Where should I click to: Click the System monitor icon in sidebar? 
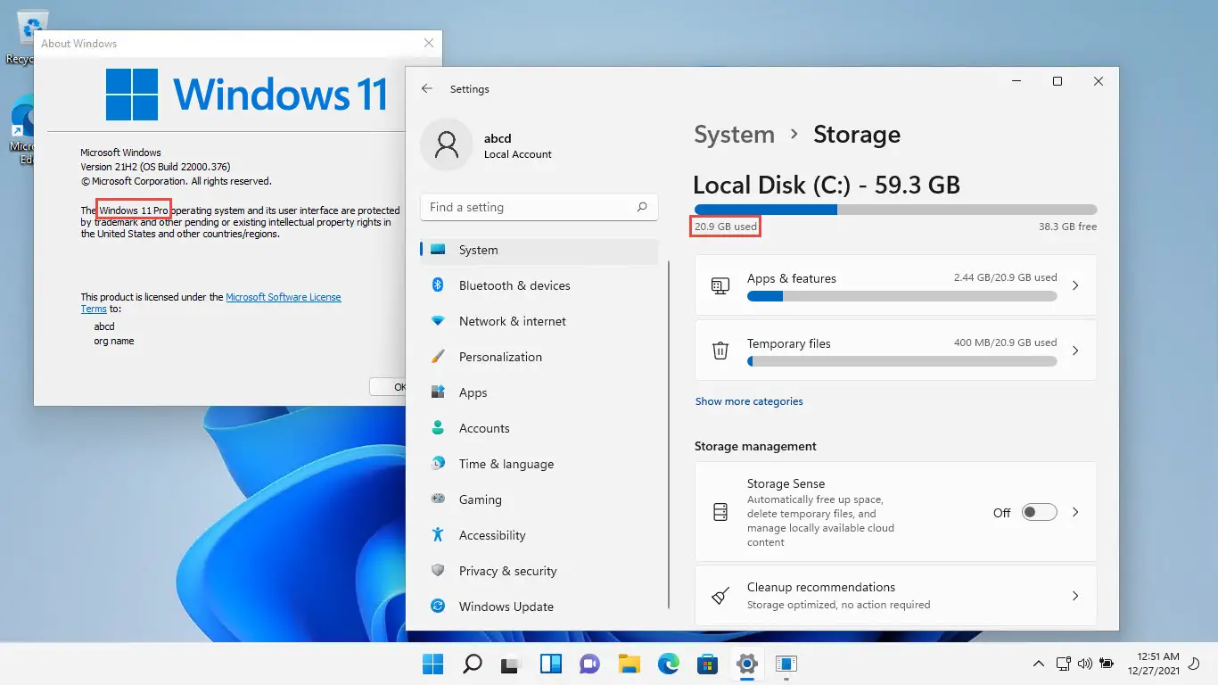tap(438, 250)
